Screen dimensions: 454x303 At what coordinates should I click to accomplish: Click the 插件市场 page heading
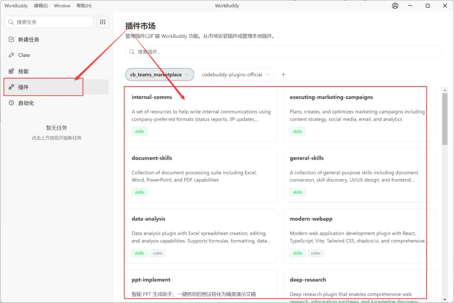click(x=140, y=26)
